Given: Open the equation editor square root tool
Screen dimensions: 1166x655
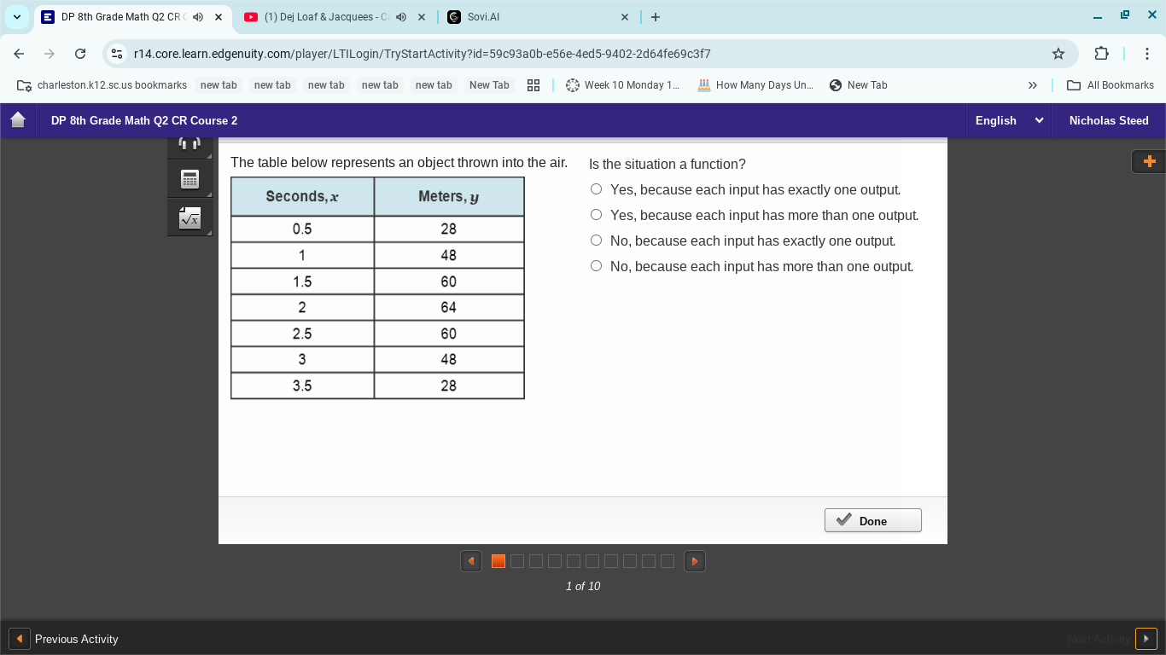Looking at the screenshot, I should click(189, 218).
